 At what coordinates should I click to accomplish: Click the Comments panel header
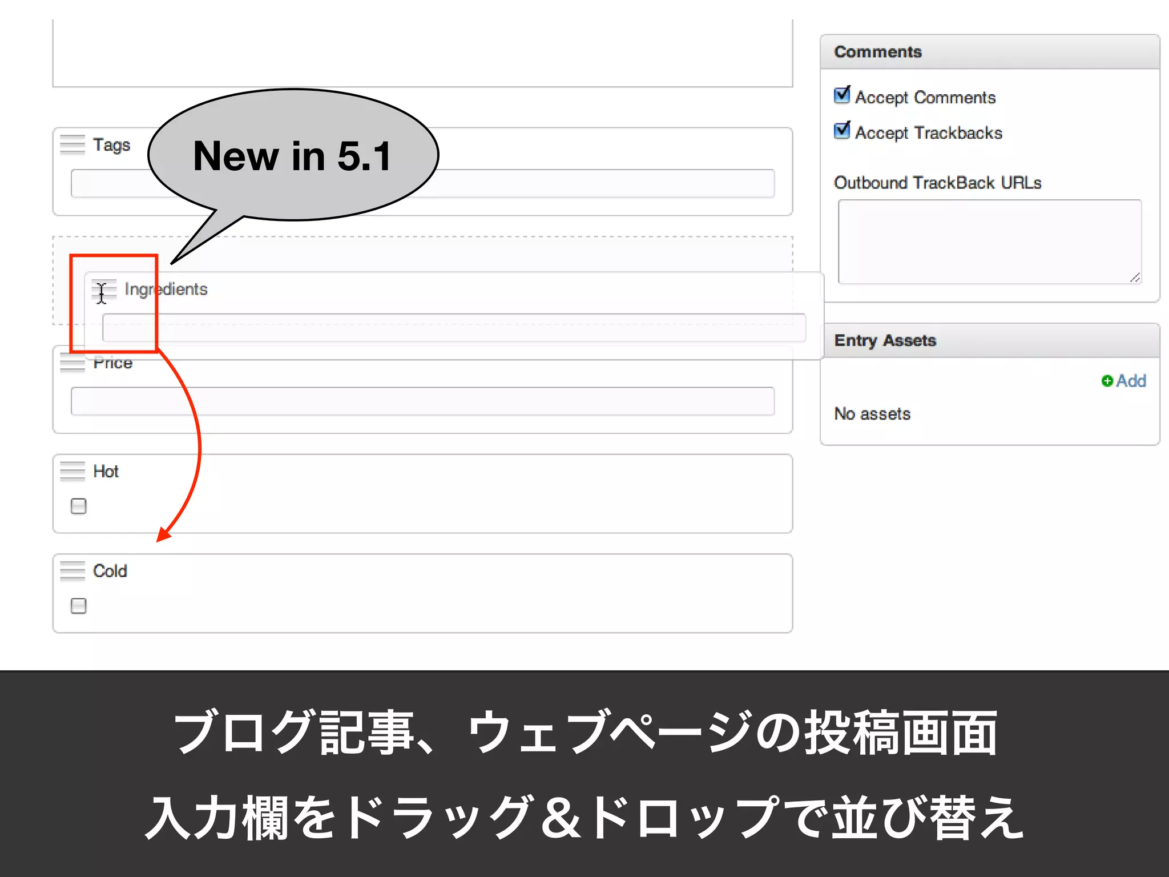(990, 52)
